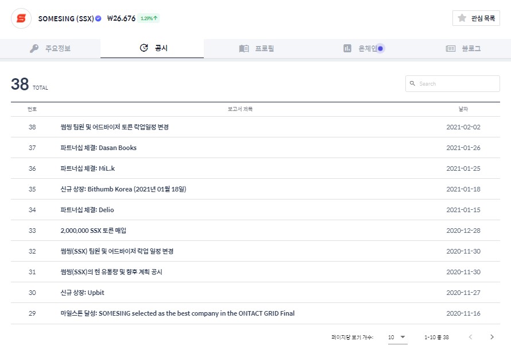Click date 2021-01-26
The image size is (511, 349).
(x=463, y=148)
